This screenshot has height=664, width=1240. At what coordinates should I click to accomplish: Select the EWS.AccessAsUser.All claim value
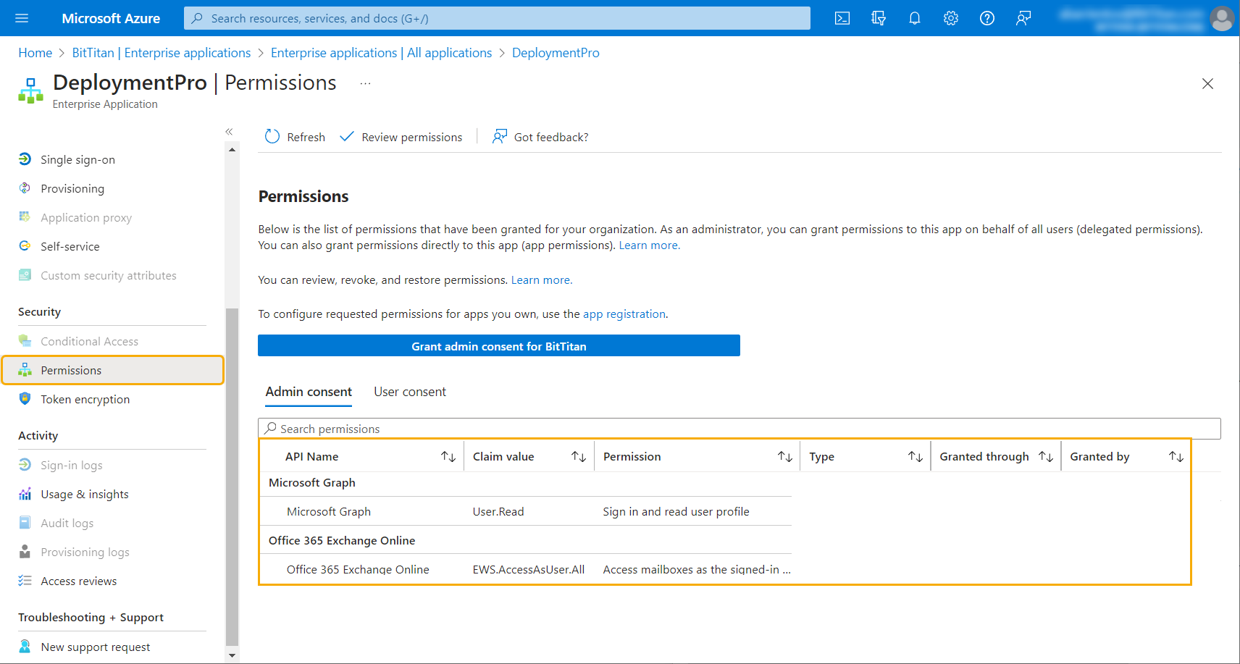pos(529,569)
